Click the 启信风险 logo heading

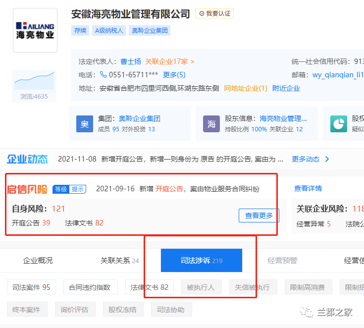27,189
